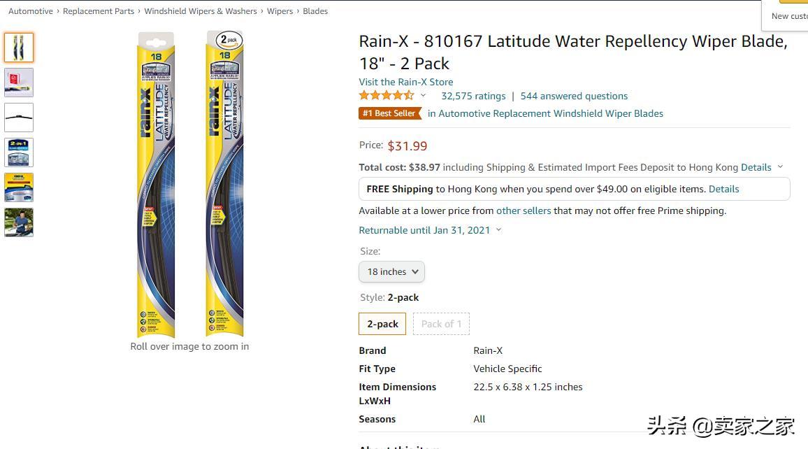Click the star rating icons

[387, 96]
